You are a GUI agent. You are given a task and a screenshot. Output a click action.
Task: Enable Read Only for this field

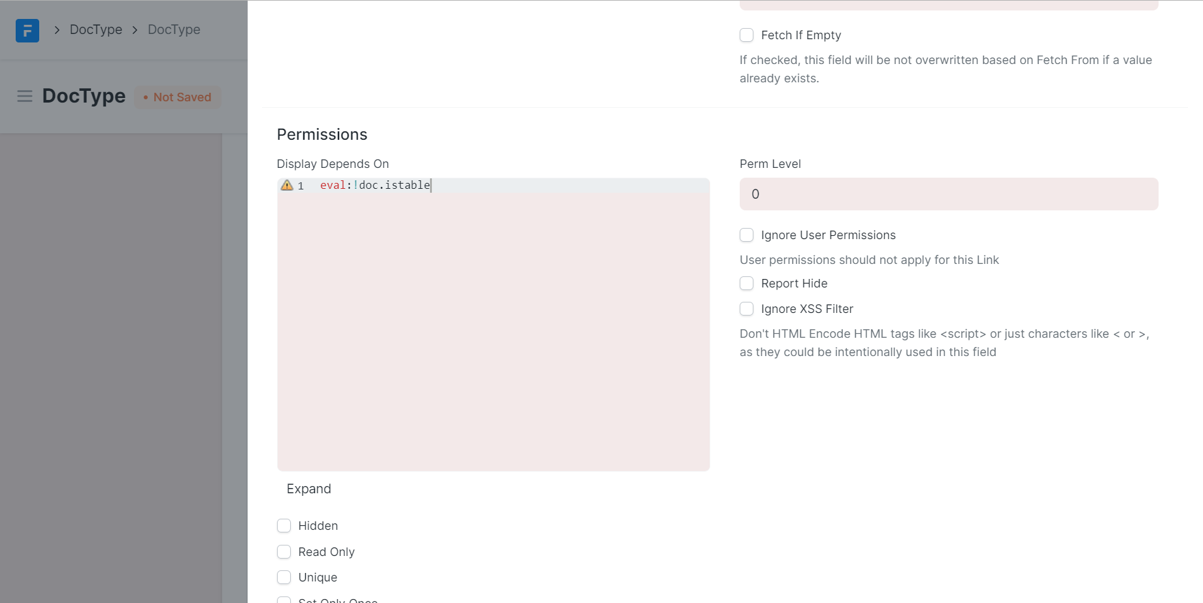click(x=284, y=551)
